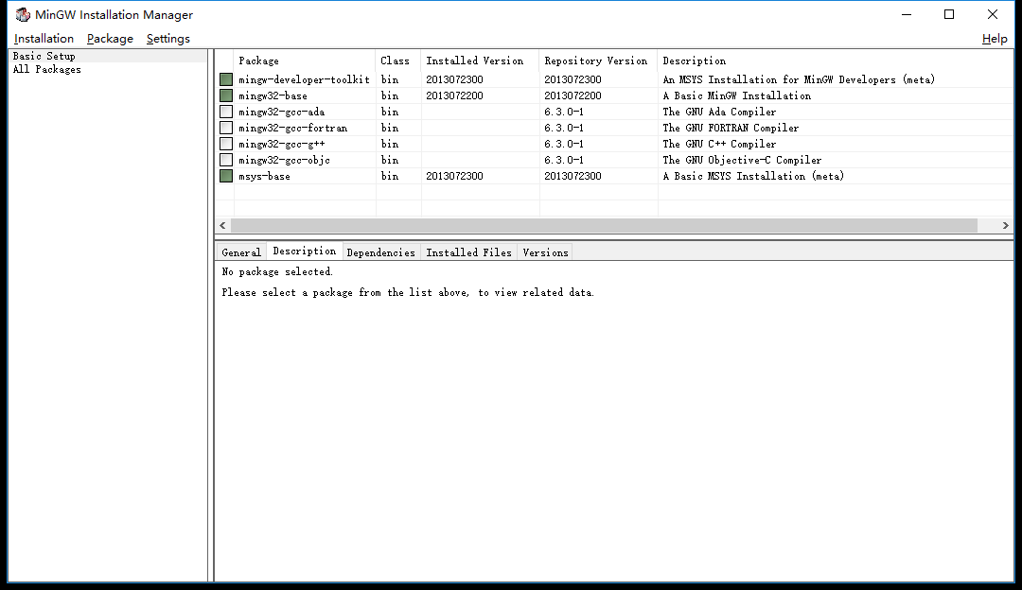Switch to the Installed Files tab

click(x=468, y=252)
